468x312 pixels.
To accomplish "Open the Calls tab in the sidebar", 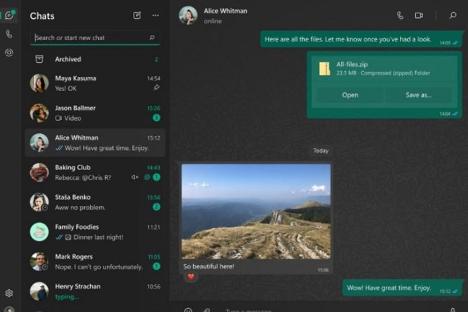I will click(x=9, y=34).
